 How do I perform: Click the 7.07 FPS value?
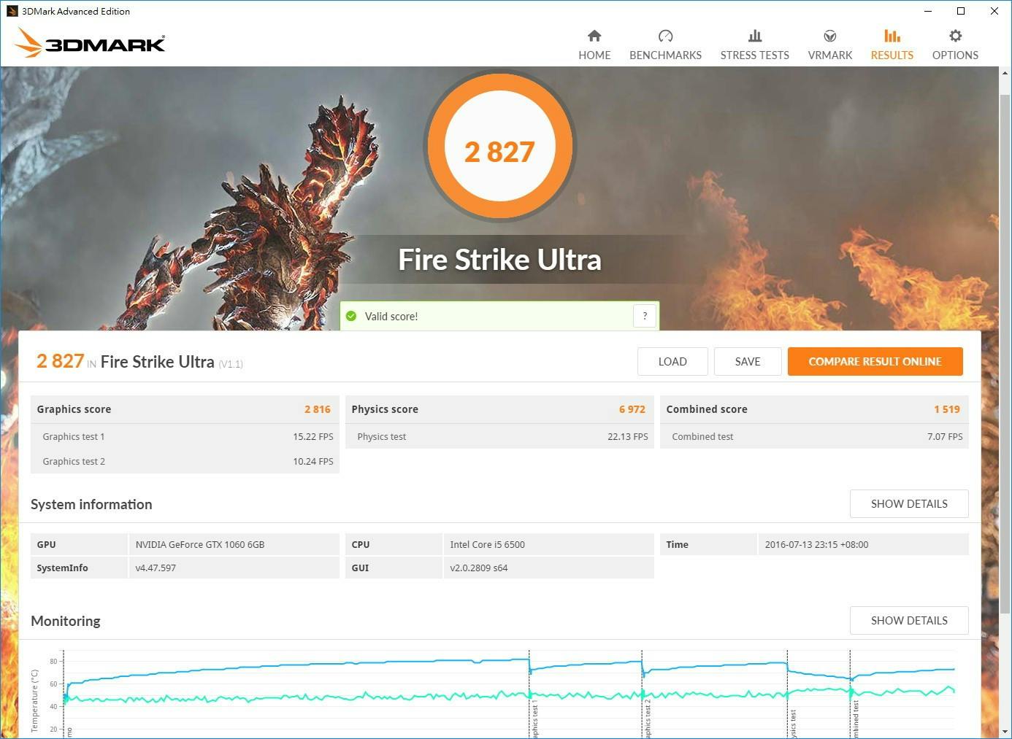pos(945,436)
